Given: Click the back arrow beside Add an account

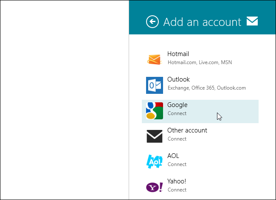Looking at the screenshot, I should (152, 22).
